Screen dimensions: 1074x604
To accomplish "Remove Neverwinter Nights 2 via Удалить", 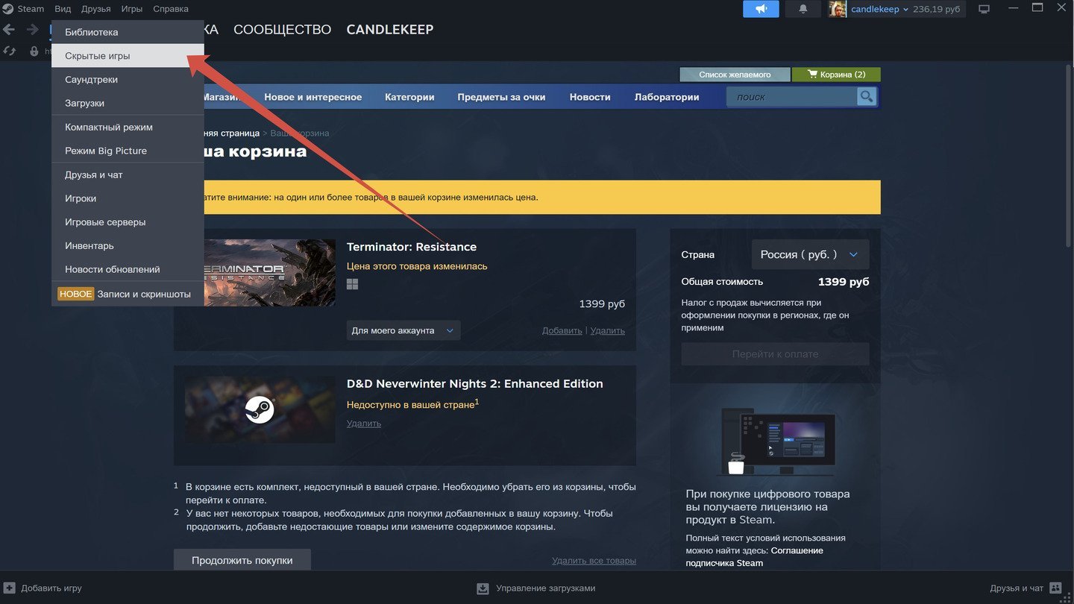I will (x=364, y=423).
